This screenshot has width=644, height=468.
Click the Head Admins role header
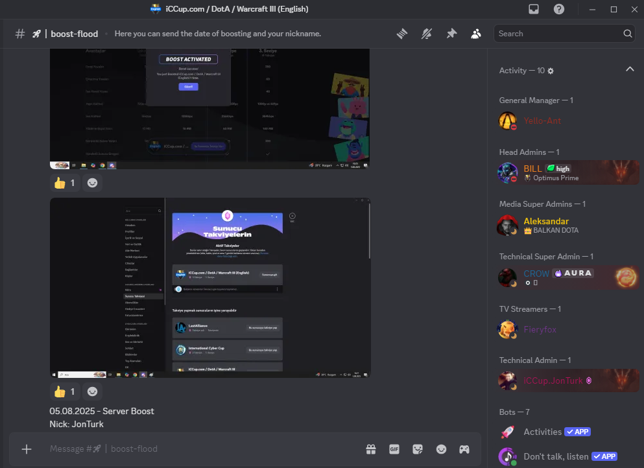tap(529, 152)
